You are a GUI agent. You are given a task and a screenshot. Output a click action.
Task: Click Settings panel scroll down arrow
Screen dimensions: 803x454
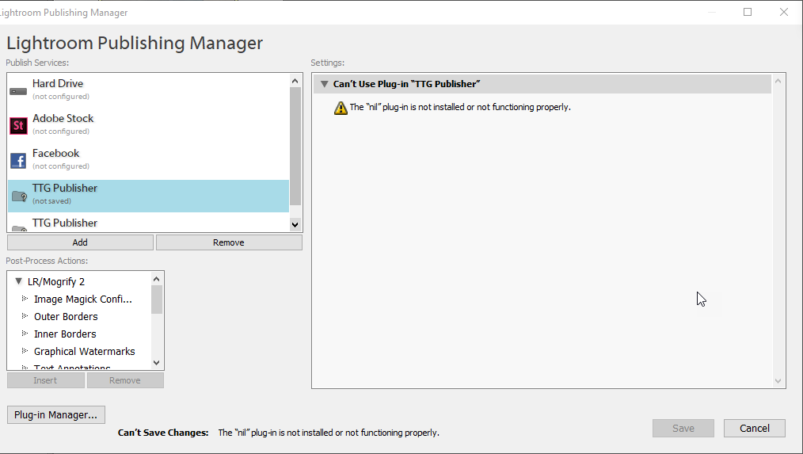pos(778,381)
